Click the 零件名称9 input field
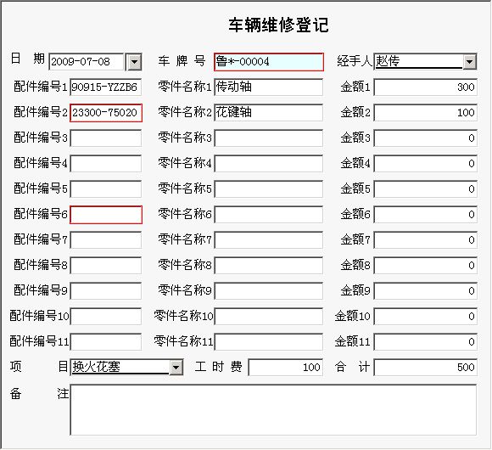Viewport: 492px width, 450px height. click(269, 290)
